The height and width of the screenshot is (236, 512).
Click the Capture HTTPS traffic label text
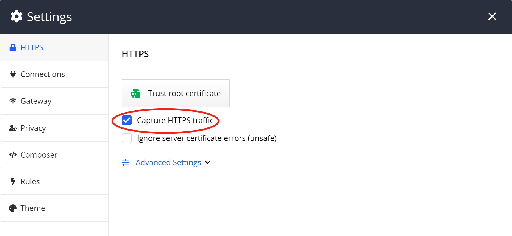[175, 121]
